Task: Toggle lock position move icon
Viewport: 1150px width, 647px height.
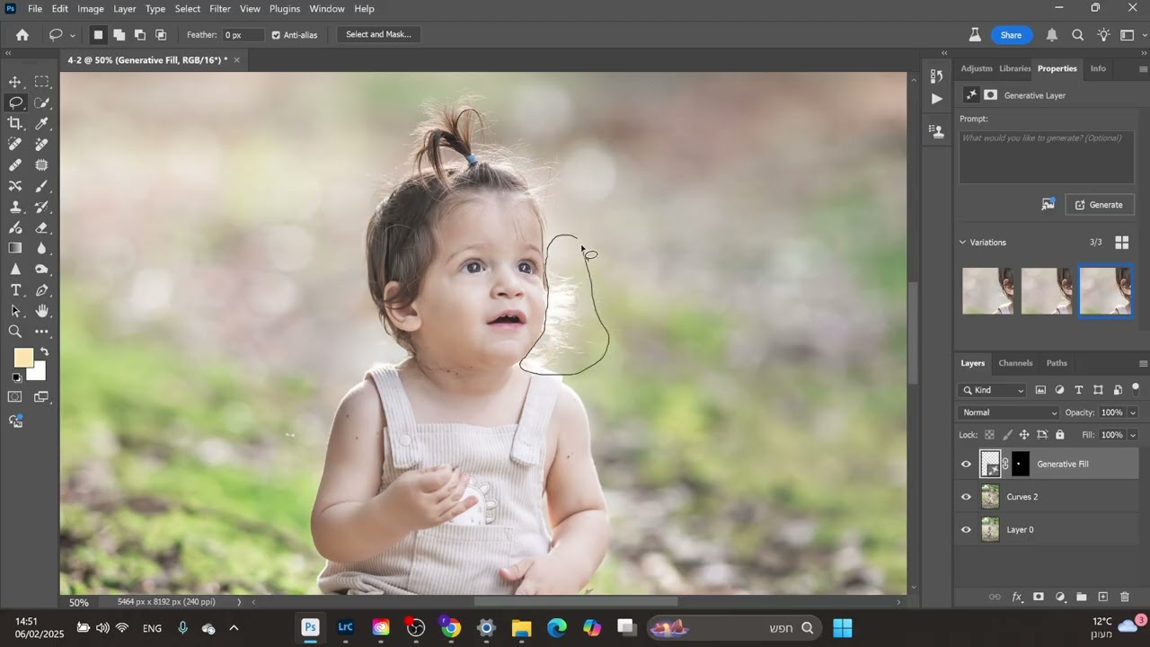Action: [x=1024, y=435]
